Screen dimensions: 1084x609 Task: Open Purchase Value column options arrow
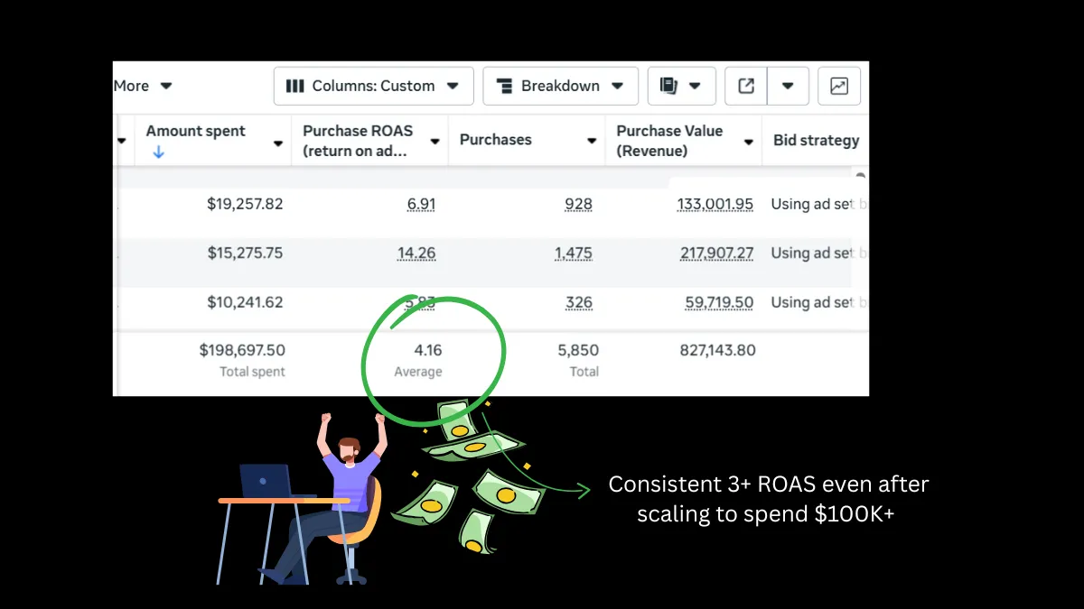(x=749, y=142)
